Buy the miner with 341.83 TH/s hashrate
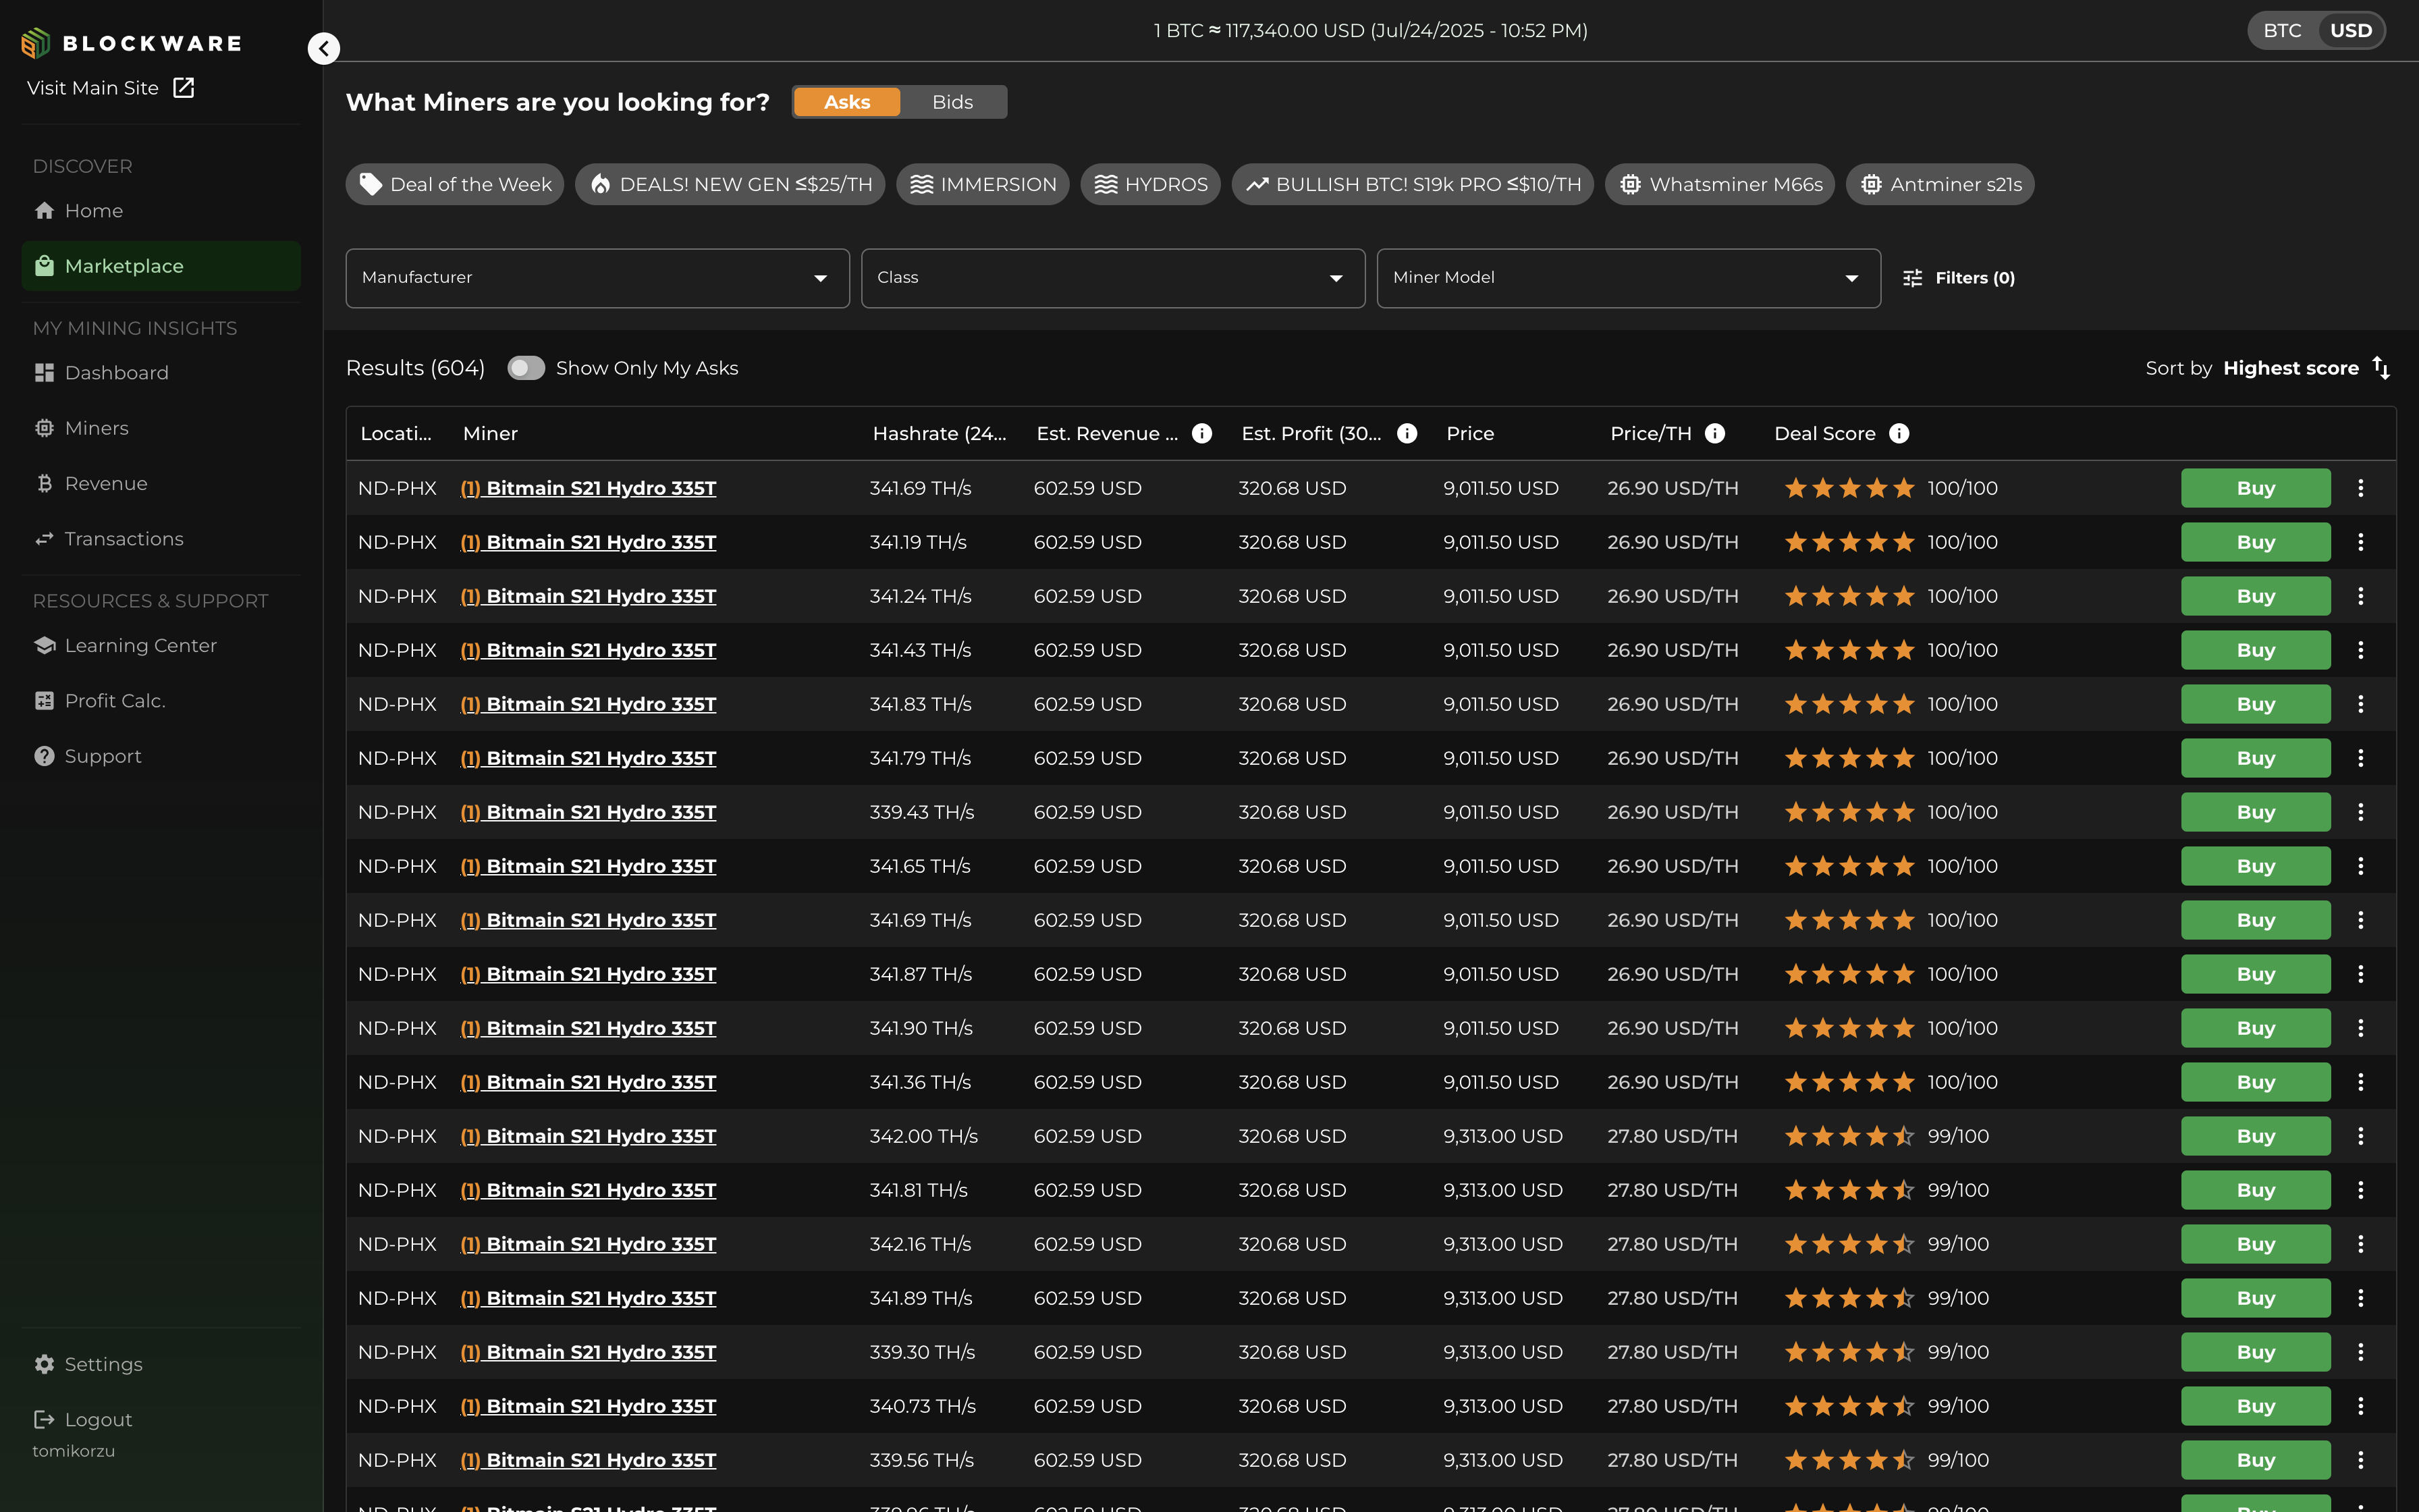The height and width of the screenshot is (1512, 2419). (x=2255, y=704)
